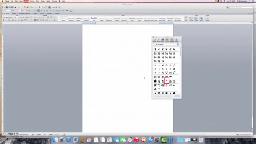
Task: Insert the square root symbol
Action: tap(174, 73)
